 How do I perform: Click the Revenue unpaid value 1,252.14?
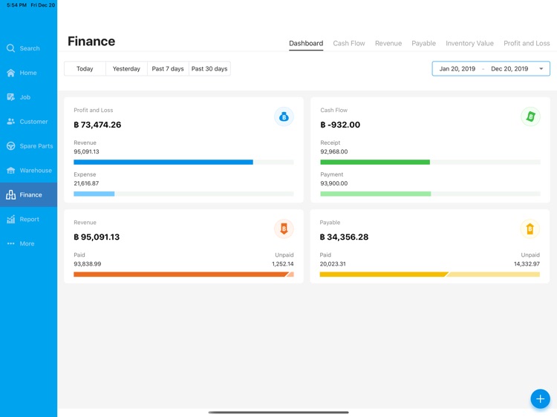(x=283, y=264)
